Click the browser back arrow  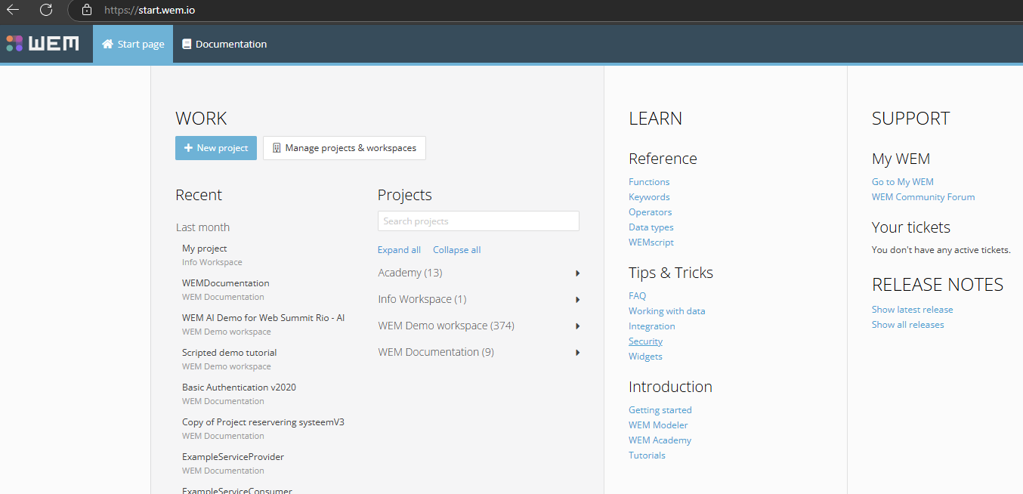coord(13,10)
